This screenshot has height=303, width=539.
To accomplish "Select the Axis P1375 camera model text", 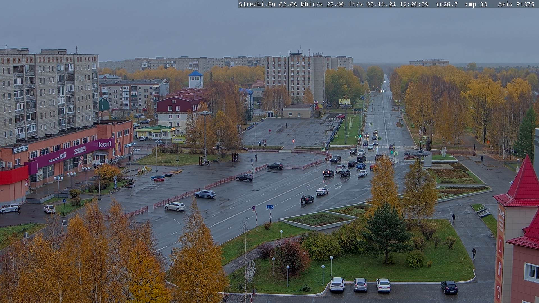I will [516, 4].
